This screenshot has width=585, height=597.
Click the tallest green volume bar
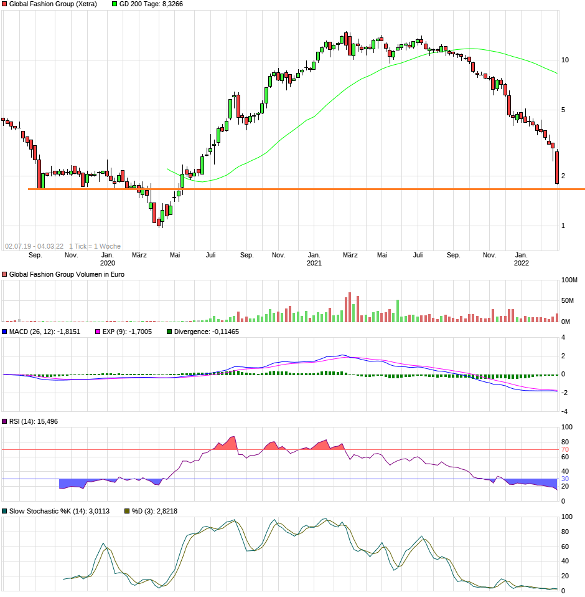point(398,311)
